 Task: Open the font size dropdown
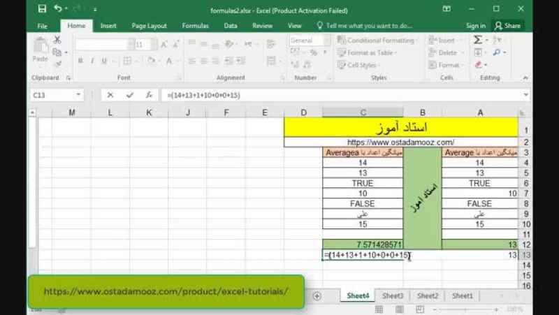(x=154, y=45)
